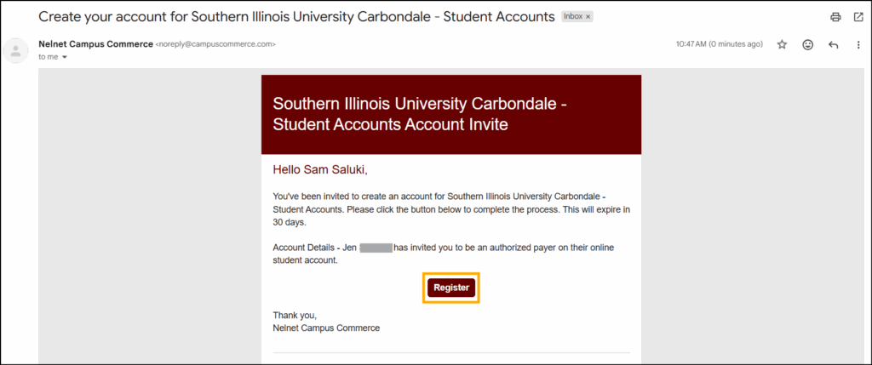This screenshot has width=872, height=365.
Task: Expand the "to me" recipient details
Action: coord(64,57)
